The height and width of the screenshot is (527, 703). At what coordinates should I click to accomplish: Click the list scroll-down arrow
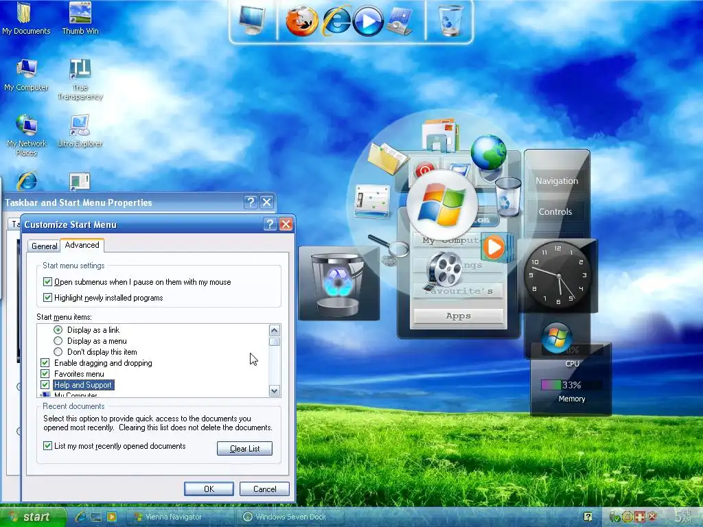pyautogui.click(x=275, y=390)
